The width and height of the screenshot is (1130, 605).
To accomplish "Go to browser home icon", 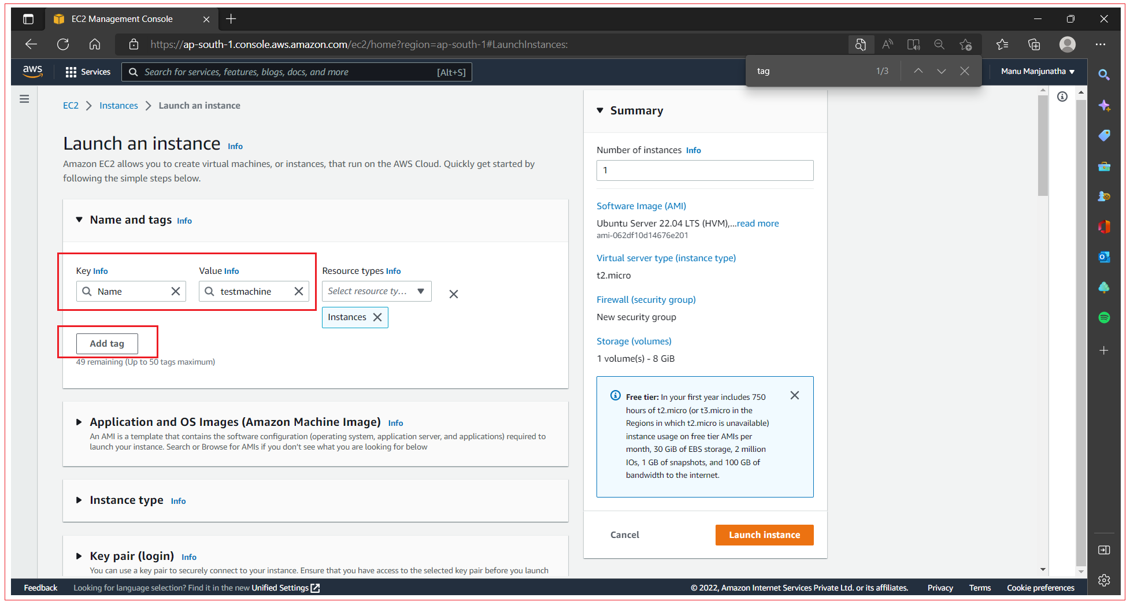I will (95, 44).
